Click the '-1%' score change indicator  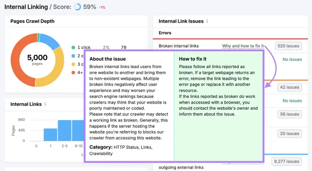(102, 7)
